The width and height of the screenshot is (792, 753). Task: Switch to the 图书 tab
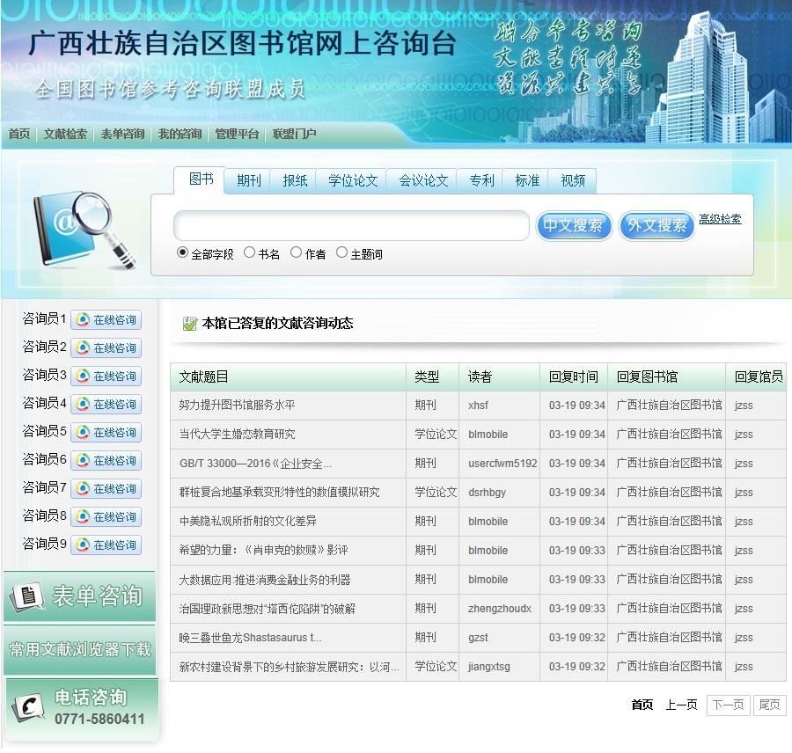(x=201, y=179)
